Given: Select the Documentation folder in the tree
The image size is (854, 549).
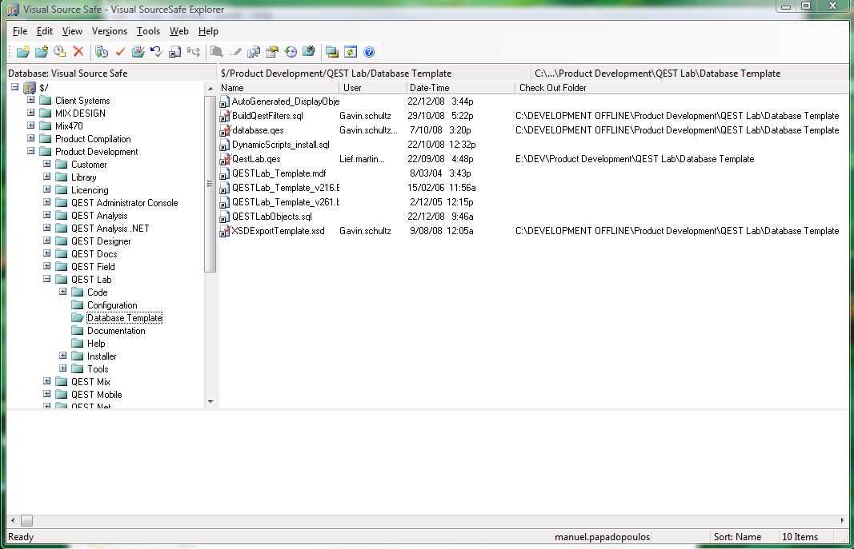Looking at the screenshot, I should (116, 331).
